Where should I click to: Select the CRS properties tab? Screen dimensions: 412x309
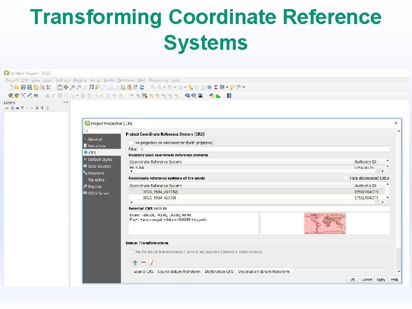[102, 153]
